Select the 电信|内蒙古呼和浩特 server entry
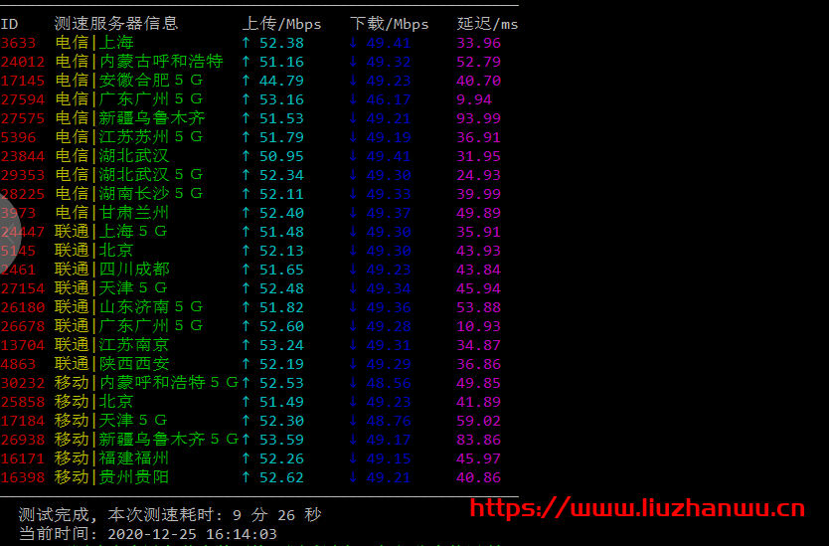Screen dimensions: 829x546 tap(139, 62)
